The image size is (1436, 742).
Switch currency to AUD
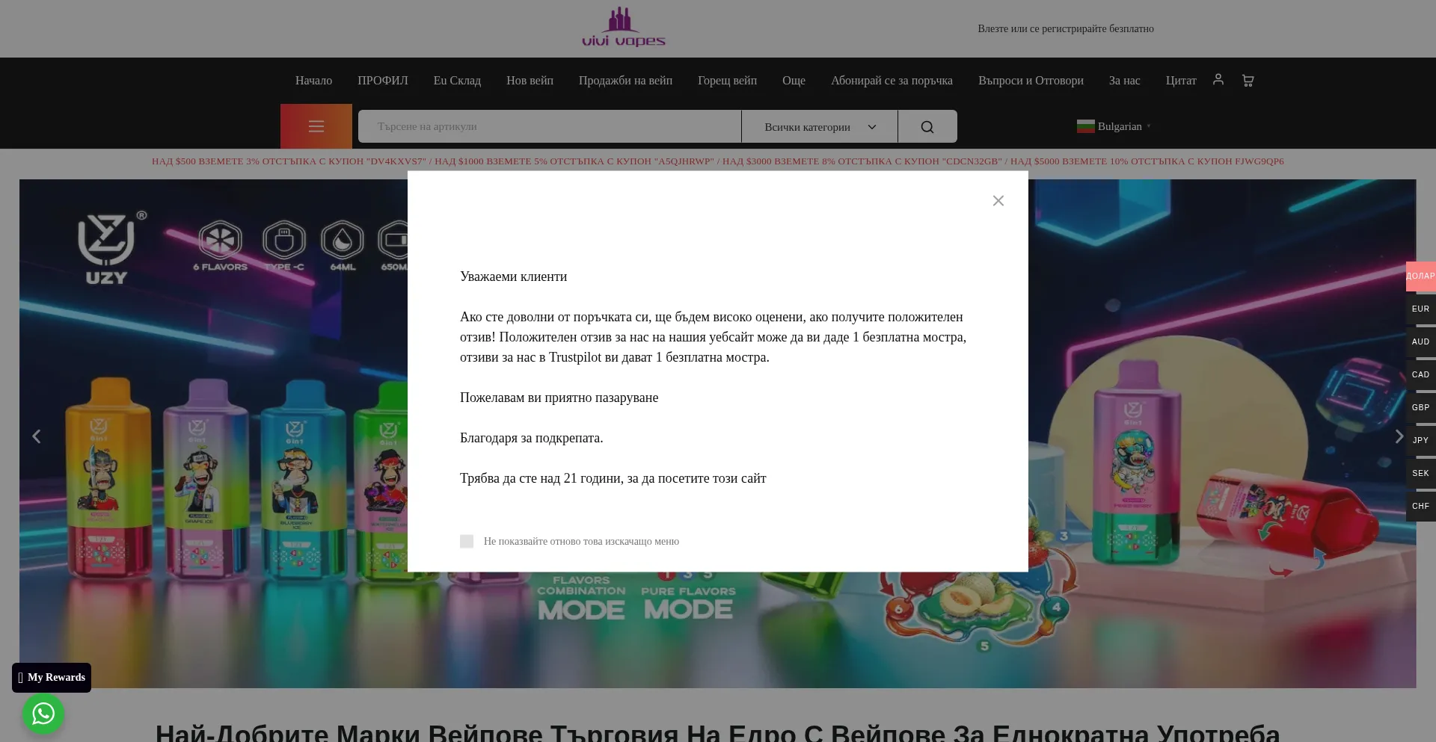click(1421, 342)
